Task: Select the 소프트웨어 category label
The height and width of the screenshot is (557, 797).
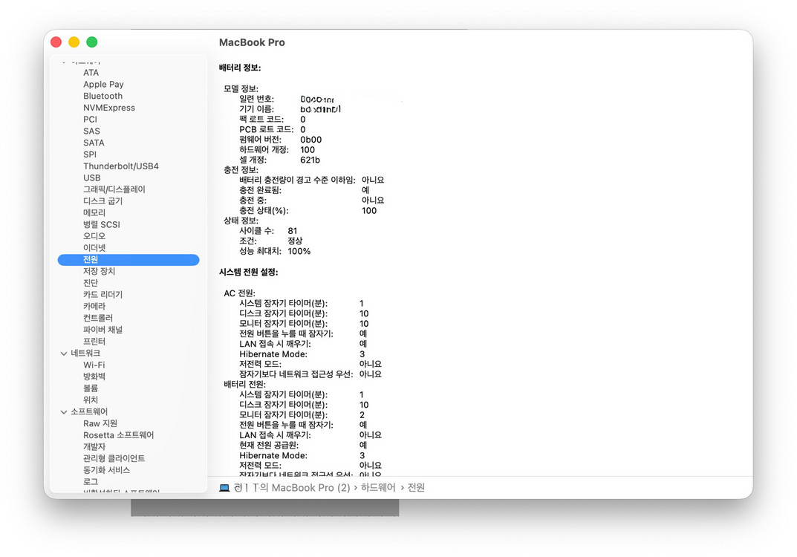Action: click(89, 411)
